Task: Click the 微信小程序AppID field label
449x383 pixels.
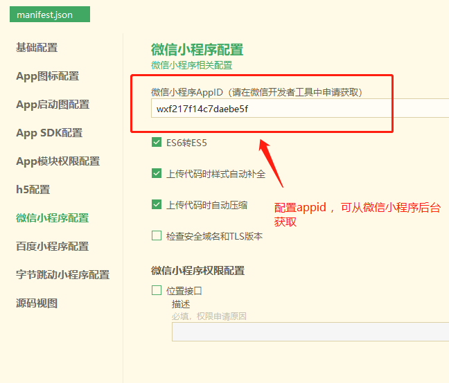Action: click(256, 92)
